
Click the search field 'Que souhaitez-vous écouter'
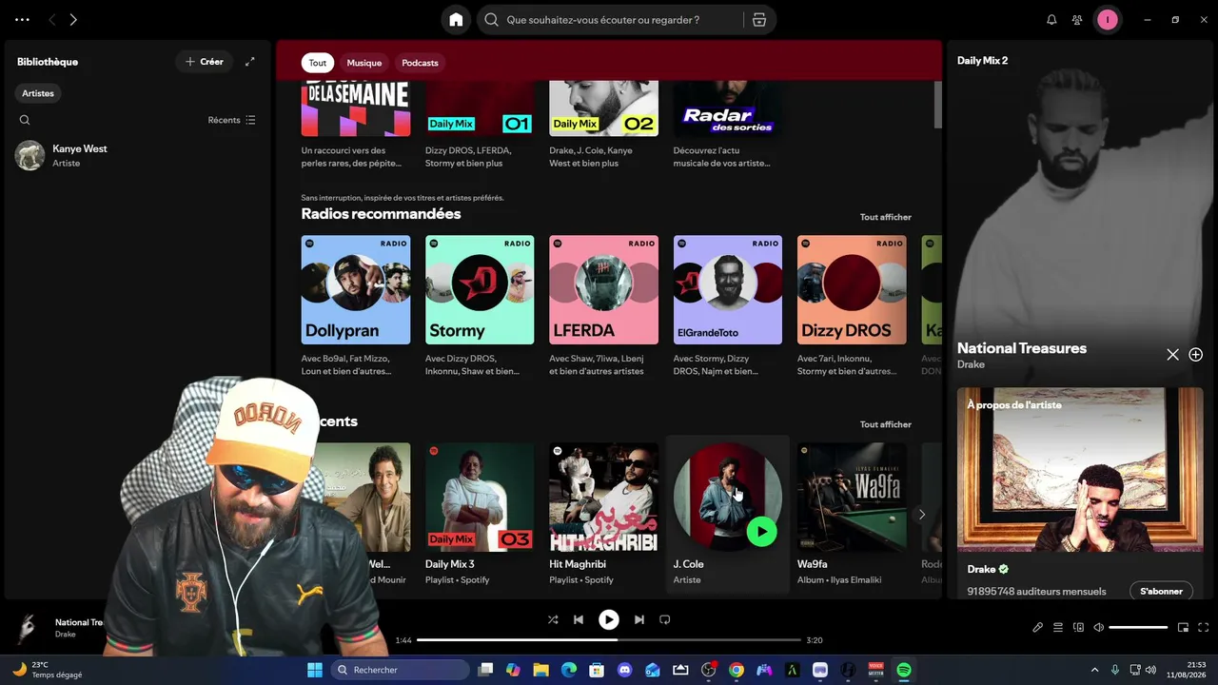[612, 20]
